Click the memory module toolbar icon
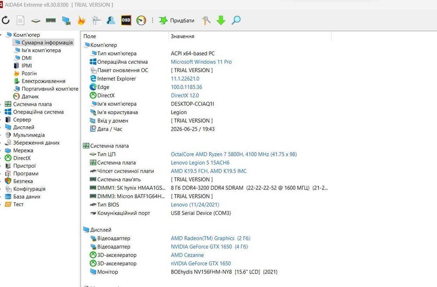This screenshot has width=437, height=287. 51,20
